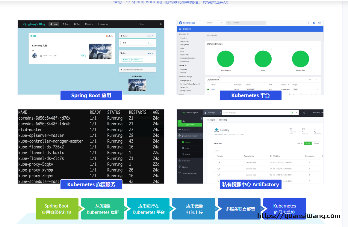Click the Kubernetes dashboard search field
This screenshot has height=227, width=348.
click(246, 23)
